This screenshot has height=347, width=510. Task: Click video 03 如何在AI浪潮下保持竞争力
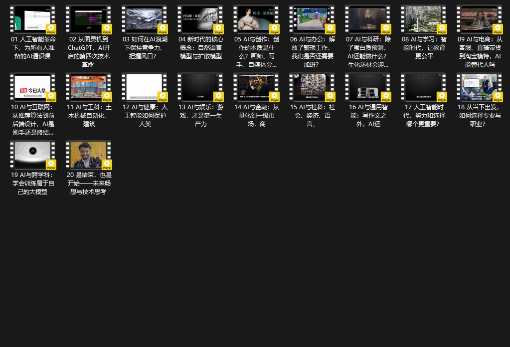pos(145,19)
